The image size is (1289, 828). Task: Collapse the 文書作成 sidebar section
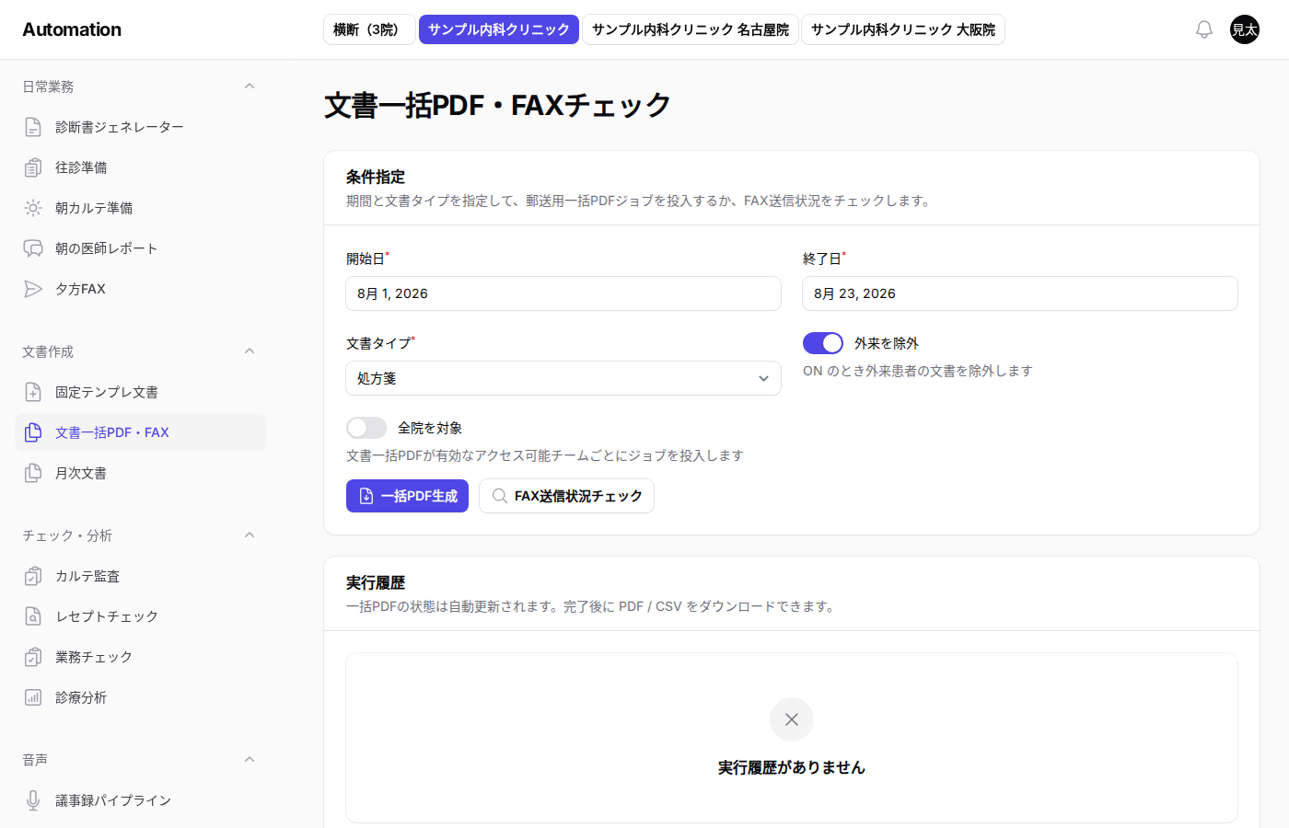click(250, 351)
